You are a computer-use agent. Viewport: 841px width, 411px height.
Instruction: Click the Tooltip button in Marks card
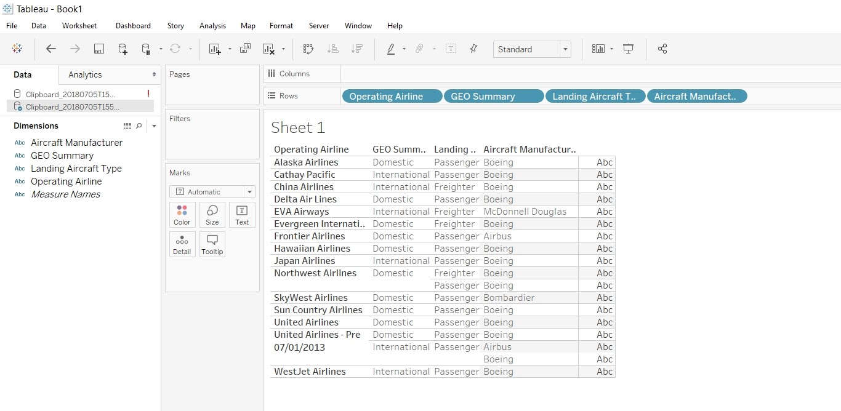[212, 244]
